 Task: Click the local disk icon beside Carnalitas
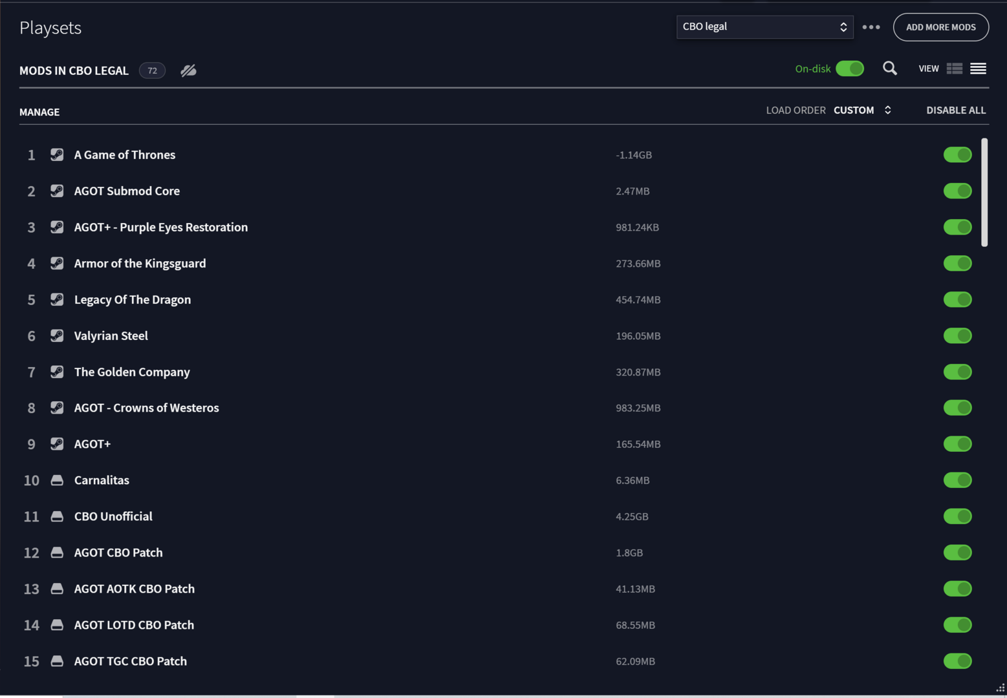pos(57,480)
